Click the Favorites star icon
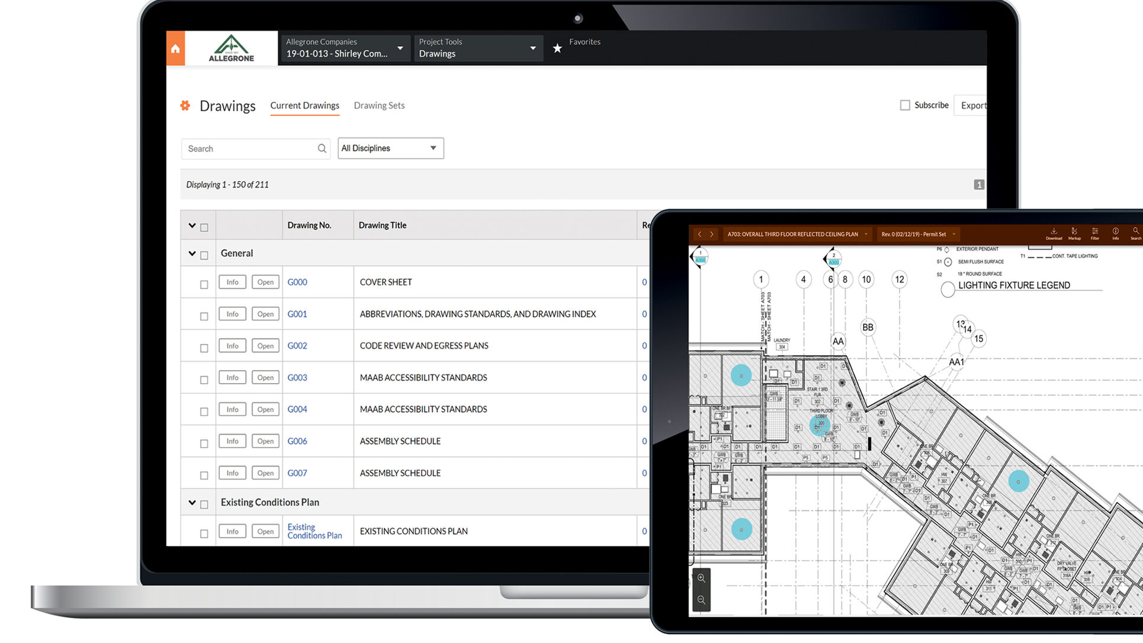 tap(557, 49)
